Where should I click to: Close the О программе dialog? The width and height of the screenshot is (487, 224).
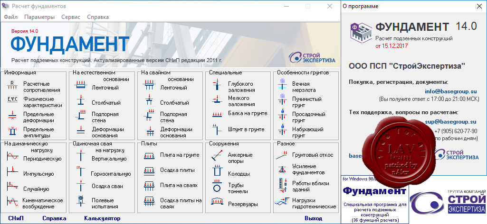click(479, 6)
